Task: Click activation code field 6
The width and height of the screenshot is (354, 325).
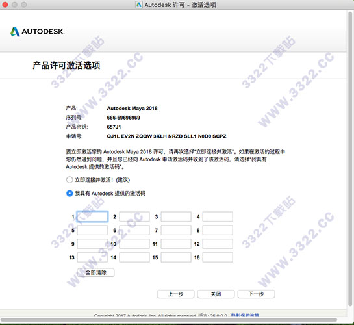Action: point(134,230)
